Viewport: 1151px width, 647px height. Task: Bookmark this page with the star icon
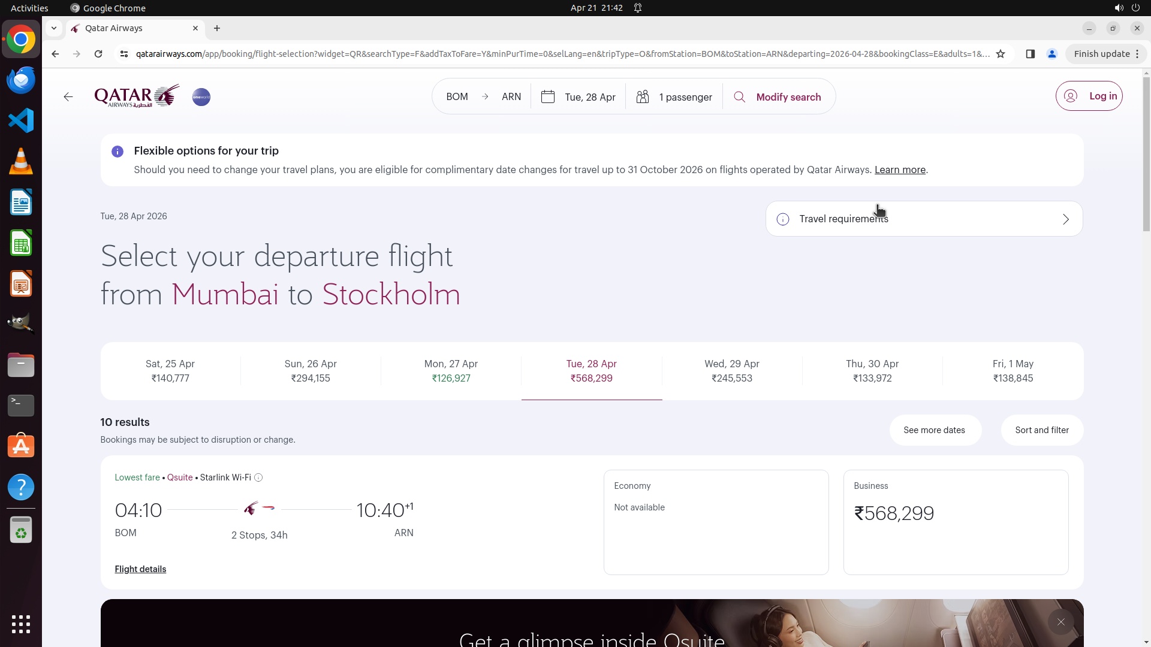click(x=1001, y=54)
